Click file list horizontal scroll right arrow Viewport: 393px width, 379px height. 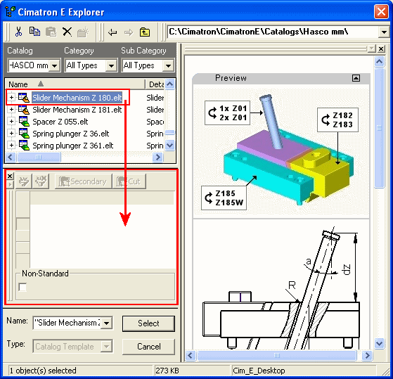tap(158, 158)
